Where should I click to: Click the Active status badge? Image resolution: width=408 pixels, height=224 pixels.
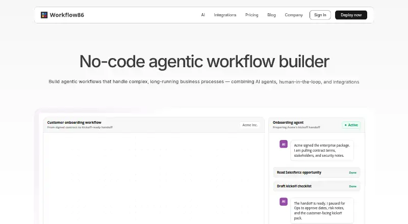[351, 125]
